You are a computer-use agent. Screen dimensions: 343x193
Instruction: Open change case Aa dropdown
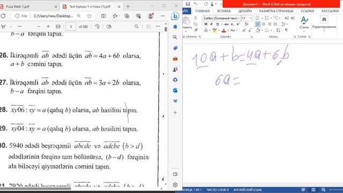click(234, 30)
